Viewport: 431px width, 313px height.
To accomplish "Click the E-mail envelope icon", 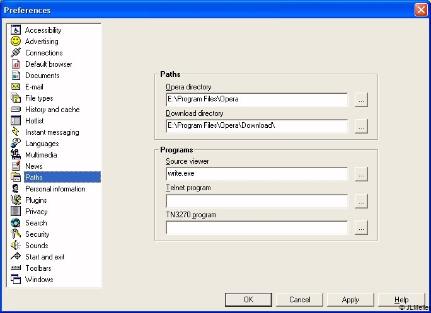I will click(16, 86).
